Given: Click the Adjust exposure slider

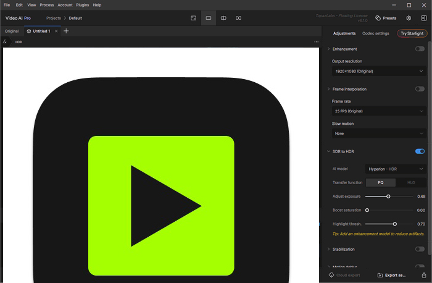Looking at the screenshot, I should tap(389, 196).
